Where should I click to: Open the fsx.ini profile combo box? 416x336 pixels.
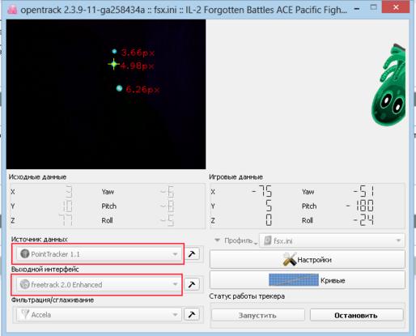332,240
